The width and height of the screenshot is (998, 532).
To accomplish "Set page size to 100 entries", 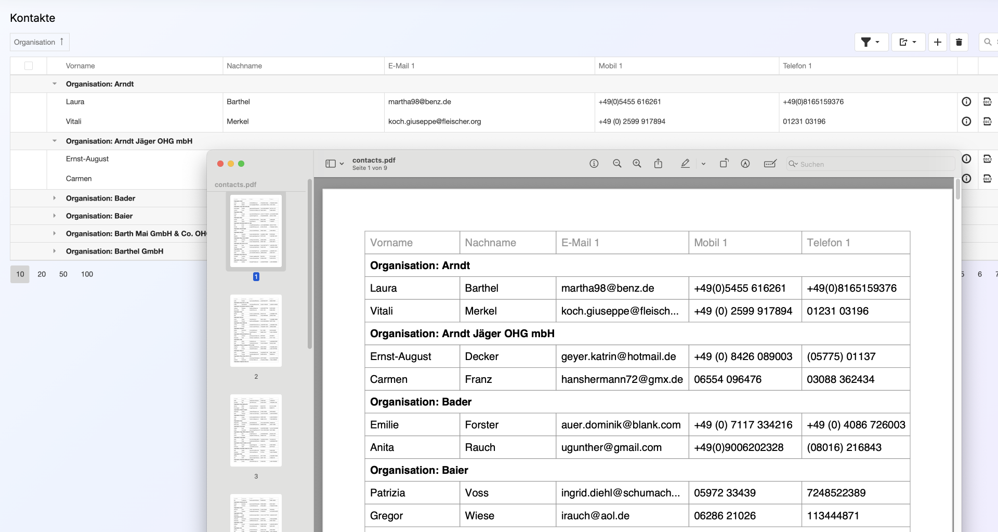I will (x=87, y=274).
